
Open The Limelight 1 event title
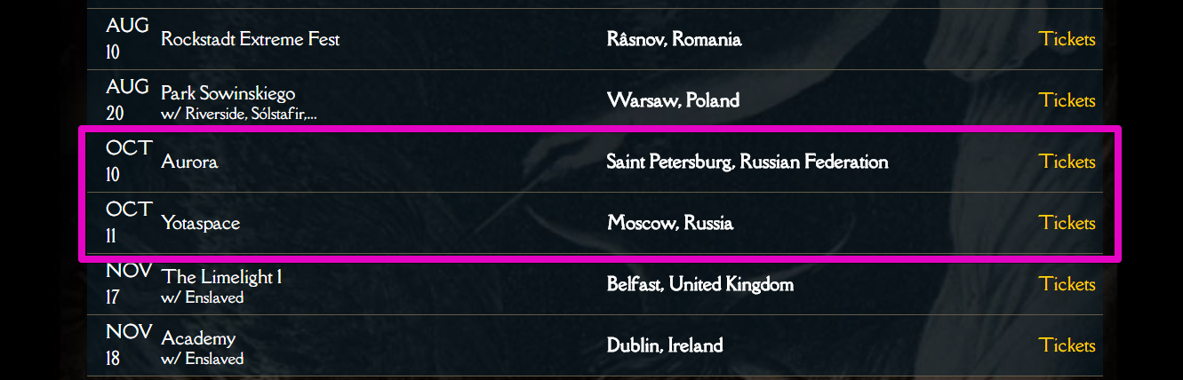[x=221, y=277]
